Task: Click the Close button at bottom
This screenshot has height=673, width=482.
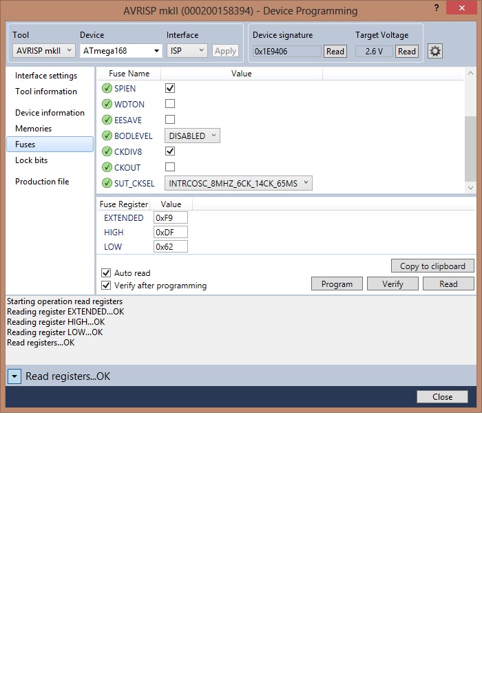Action: [443, 396]
